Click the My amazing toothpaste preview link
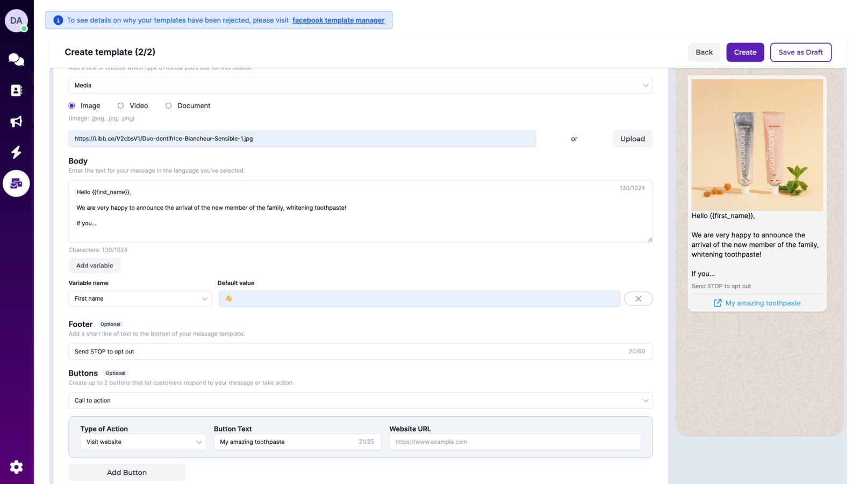860x484 pixels. tap(756, 303)
